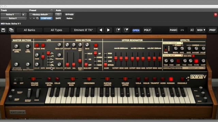Click the Native button

tap(69, 18)
